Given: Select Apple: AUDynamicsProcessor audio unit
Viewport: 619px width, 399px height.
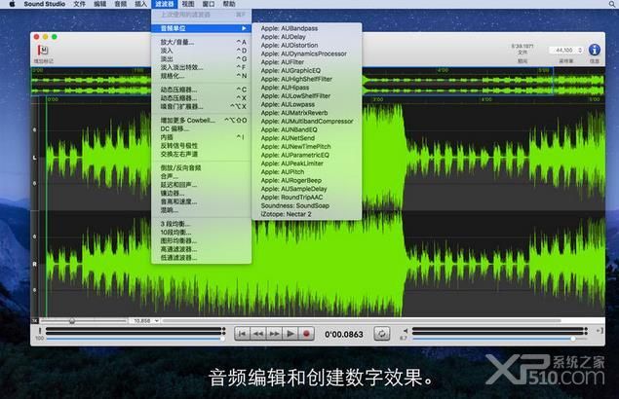Looking at the screenshot, I should [307, 54].
